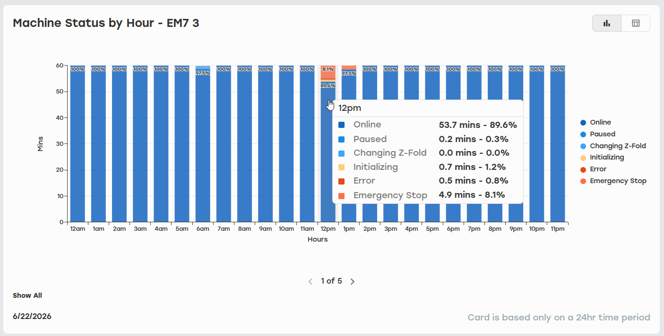Go to previous page chevron
Screen dimensions: 664x336
pyautogui.click(x=310, y=281)
